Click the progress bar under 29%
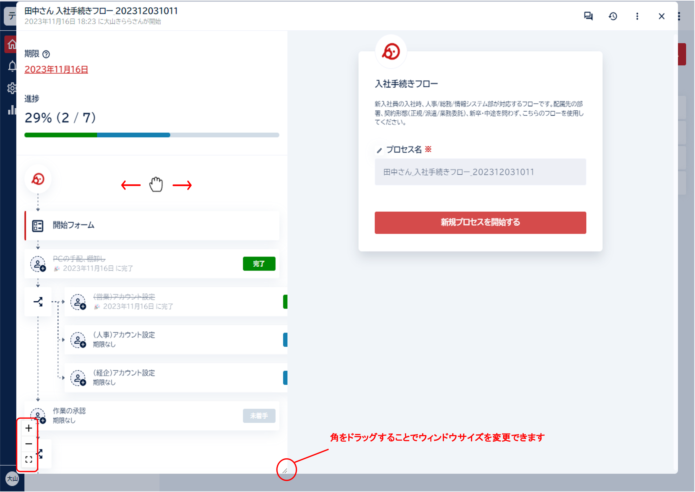Screen dimensions: 695x492 (x=152, y=135)
